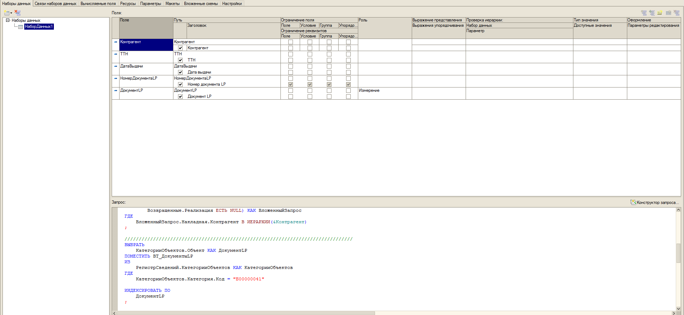Collapse the ДокументLP field row

tap(116, 90)
